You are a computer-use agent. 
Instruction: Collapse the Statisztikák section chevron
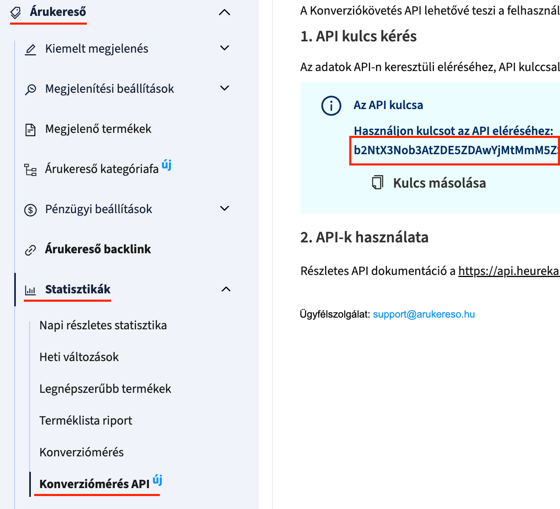226,289
